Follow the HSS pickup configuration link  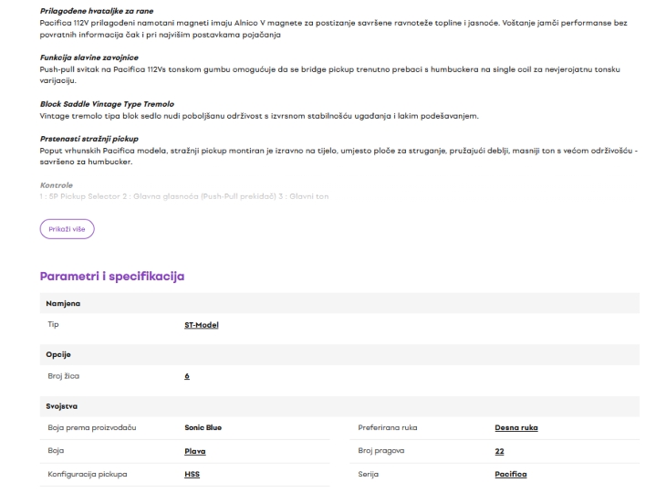192,474
